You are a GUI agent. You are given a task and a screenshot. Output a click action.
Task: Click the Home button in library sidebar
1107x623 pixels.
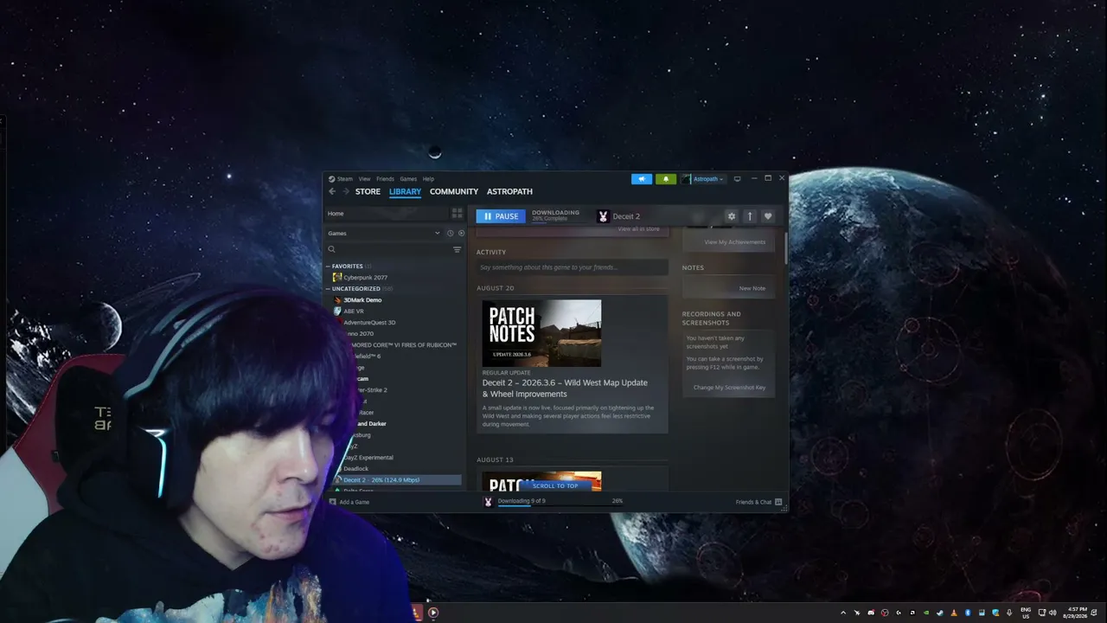[386, 213]
